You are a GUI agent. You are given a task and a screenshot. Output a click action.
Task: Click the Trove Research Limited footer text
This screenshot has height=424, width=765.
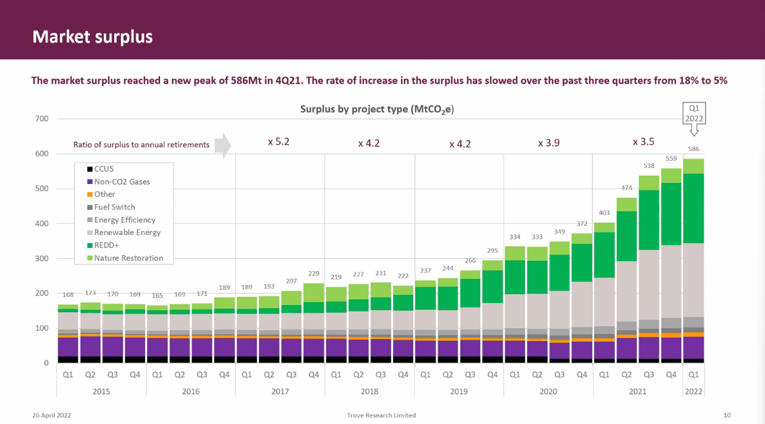pyautogui.click(x=381, y=415)
